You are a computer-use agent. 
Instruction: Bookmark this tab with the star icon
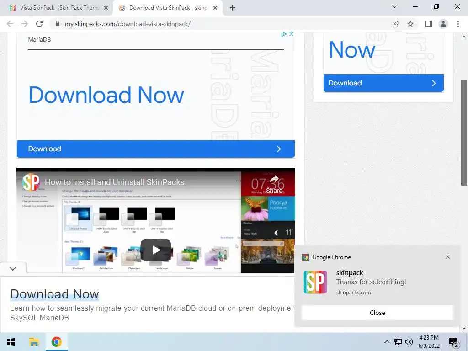410,24
